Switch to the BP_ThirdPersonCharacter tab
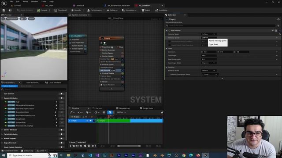282x158 pixels. tap(117, 6)
